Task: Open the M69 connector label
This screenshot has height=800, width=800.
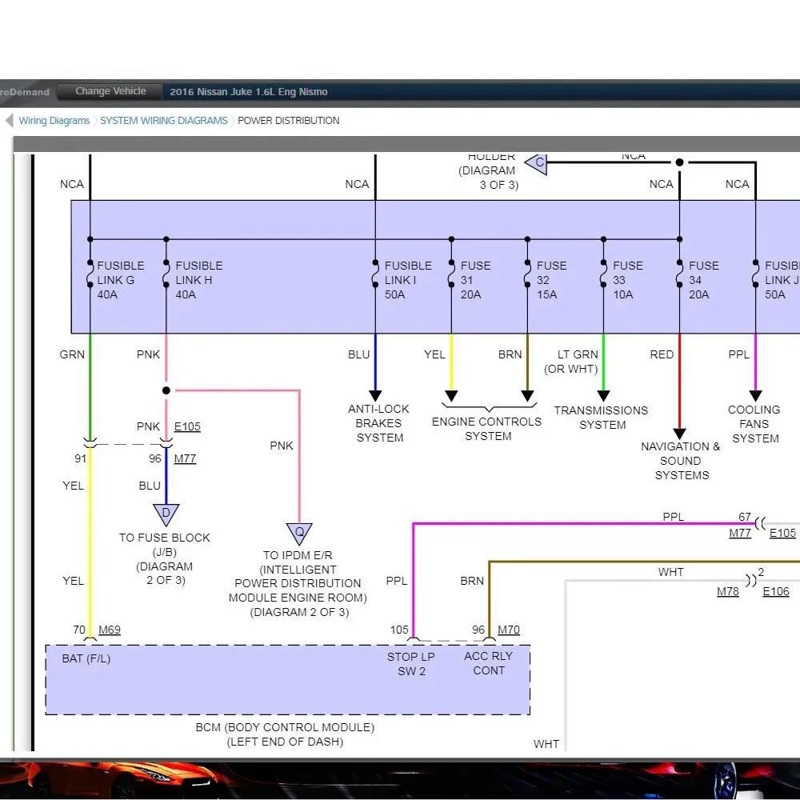Action: click(110, 630)
